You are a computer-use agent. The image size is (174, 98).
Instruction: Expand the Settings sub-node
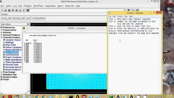coord(4,42)
